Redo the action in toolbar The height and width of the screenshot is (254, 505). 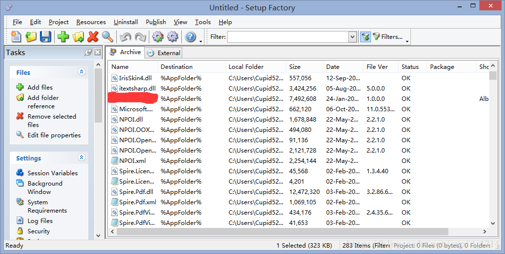tap(140, 37)
